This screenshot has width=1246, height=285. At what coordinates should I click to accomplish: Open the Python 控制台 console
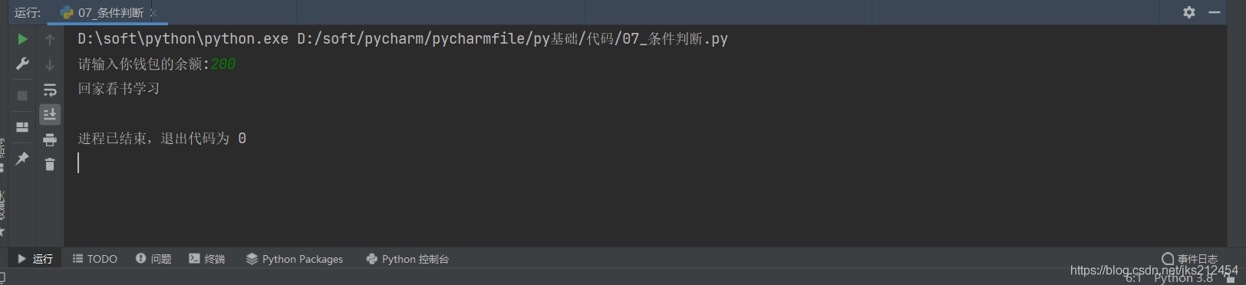pyautogui.click(x=407, y=259)
